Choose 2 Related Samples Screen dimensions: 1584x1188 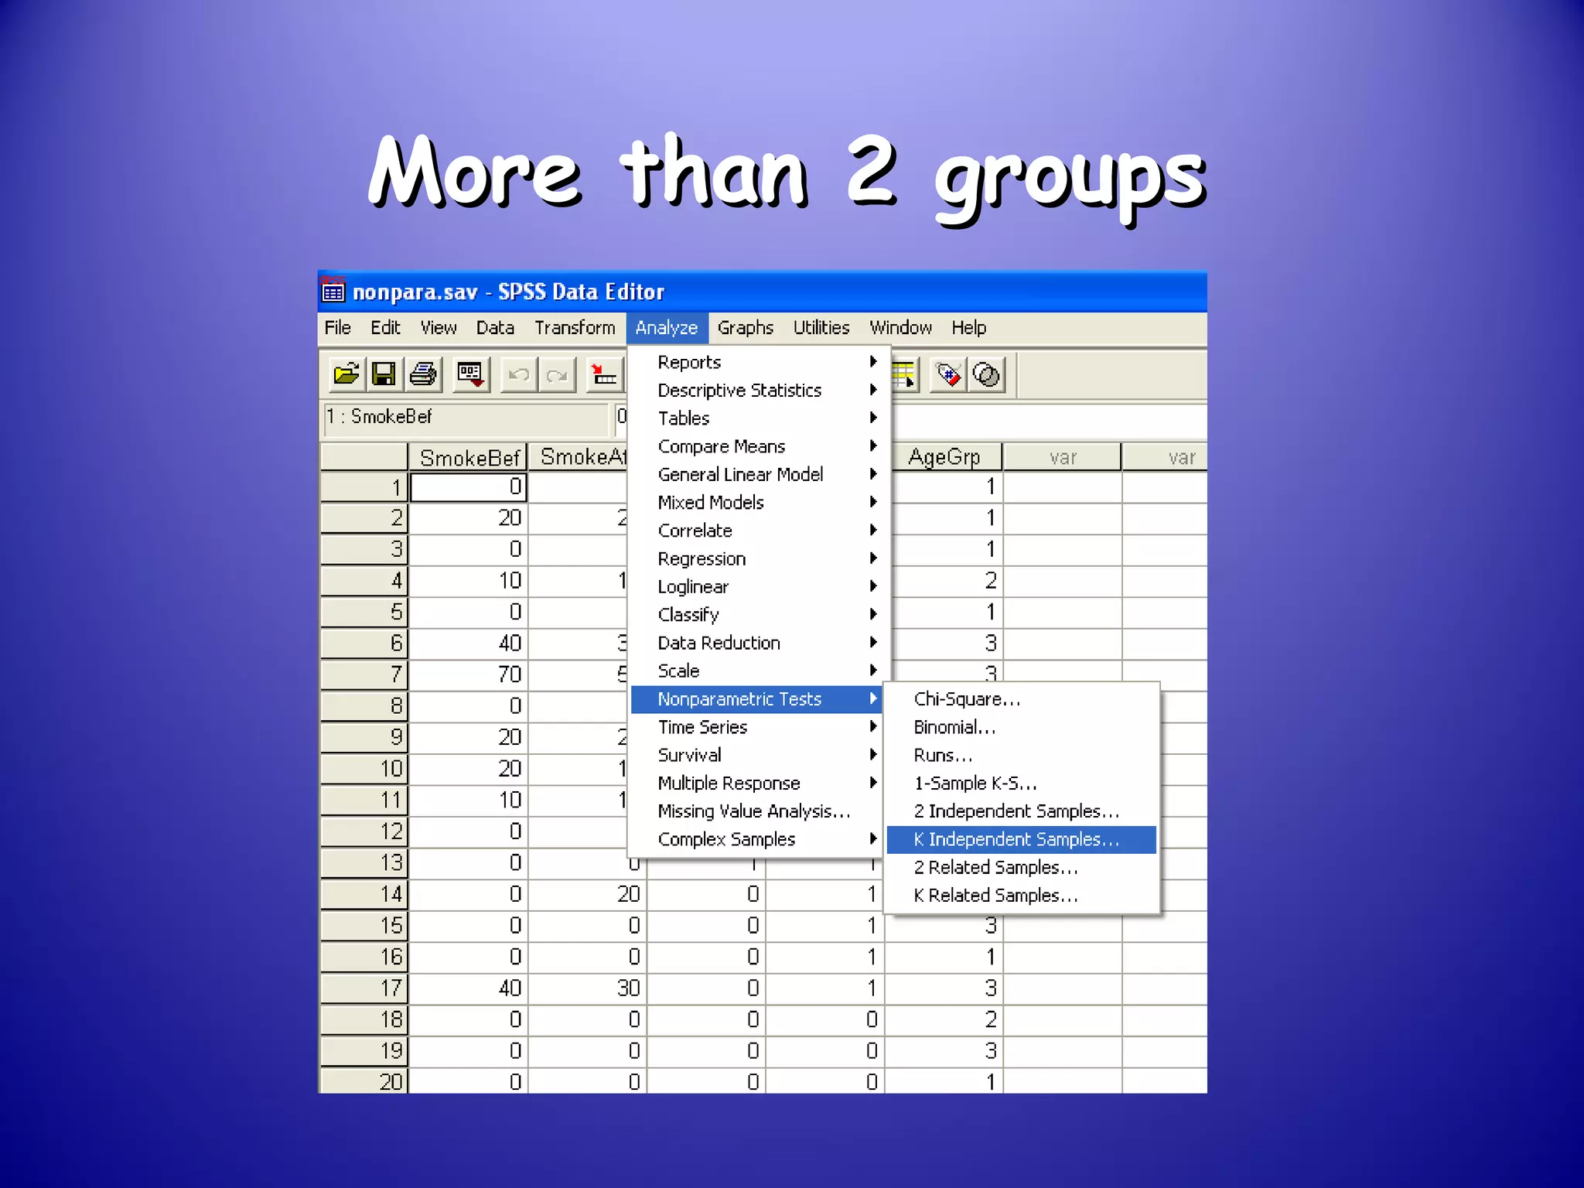(x=1021, y=867)
